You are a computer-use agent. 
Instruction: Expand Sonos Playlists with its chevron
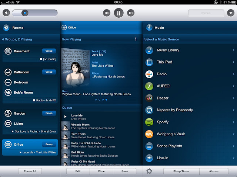pos(234,146)
